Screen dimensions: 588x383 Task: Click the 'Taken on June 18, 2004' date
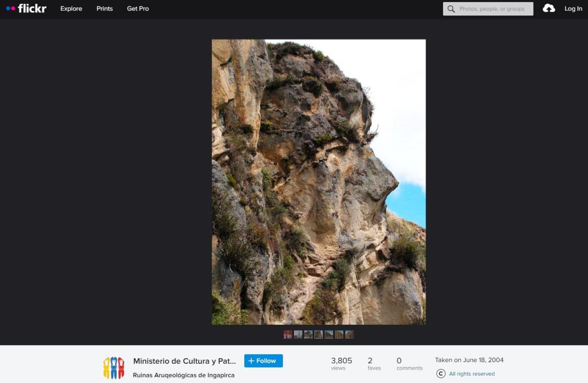469,360
